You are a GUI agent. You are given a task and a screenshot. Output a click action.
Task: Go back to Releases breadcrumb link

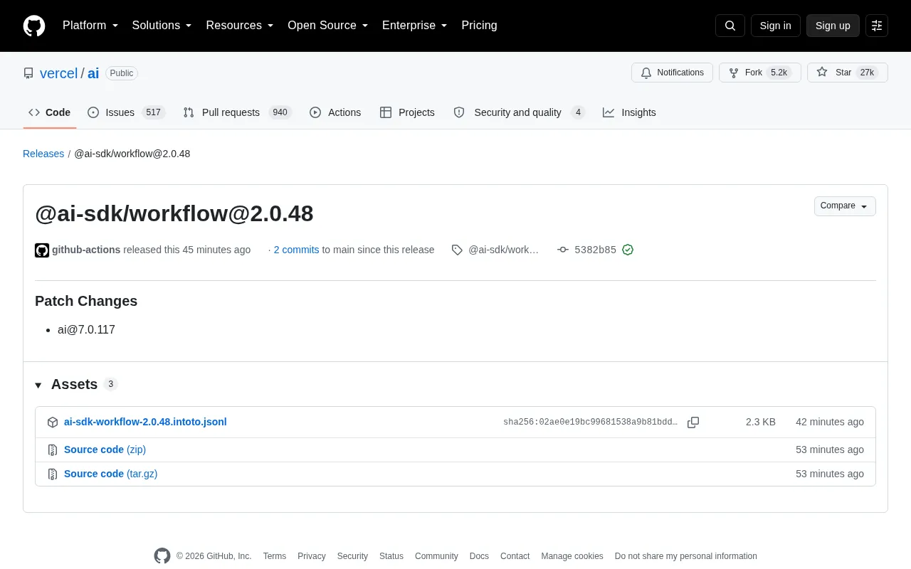(x=43, y=154)
